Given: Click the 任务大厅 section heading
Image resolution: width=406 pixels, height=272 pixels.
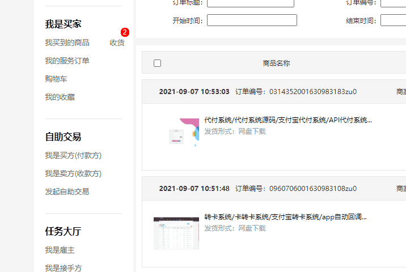Looking at the screenshot, I should click(63, 231).
